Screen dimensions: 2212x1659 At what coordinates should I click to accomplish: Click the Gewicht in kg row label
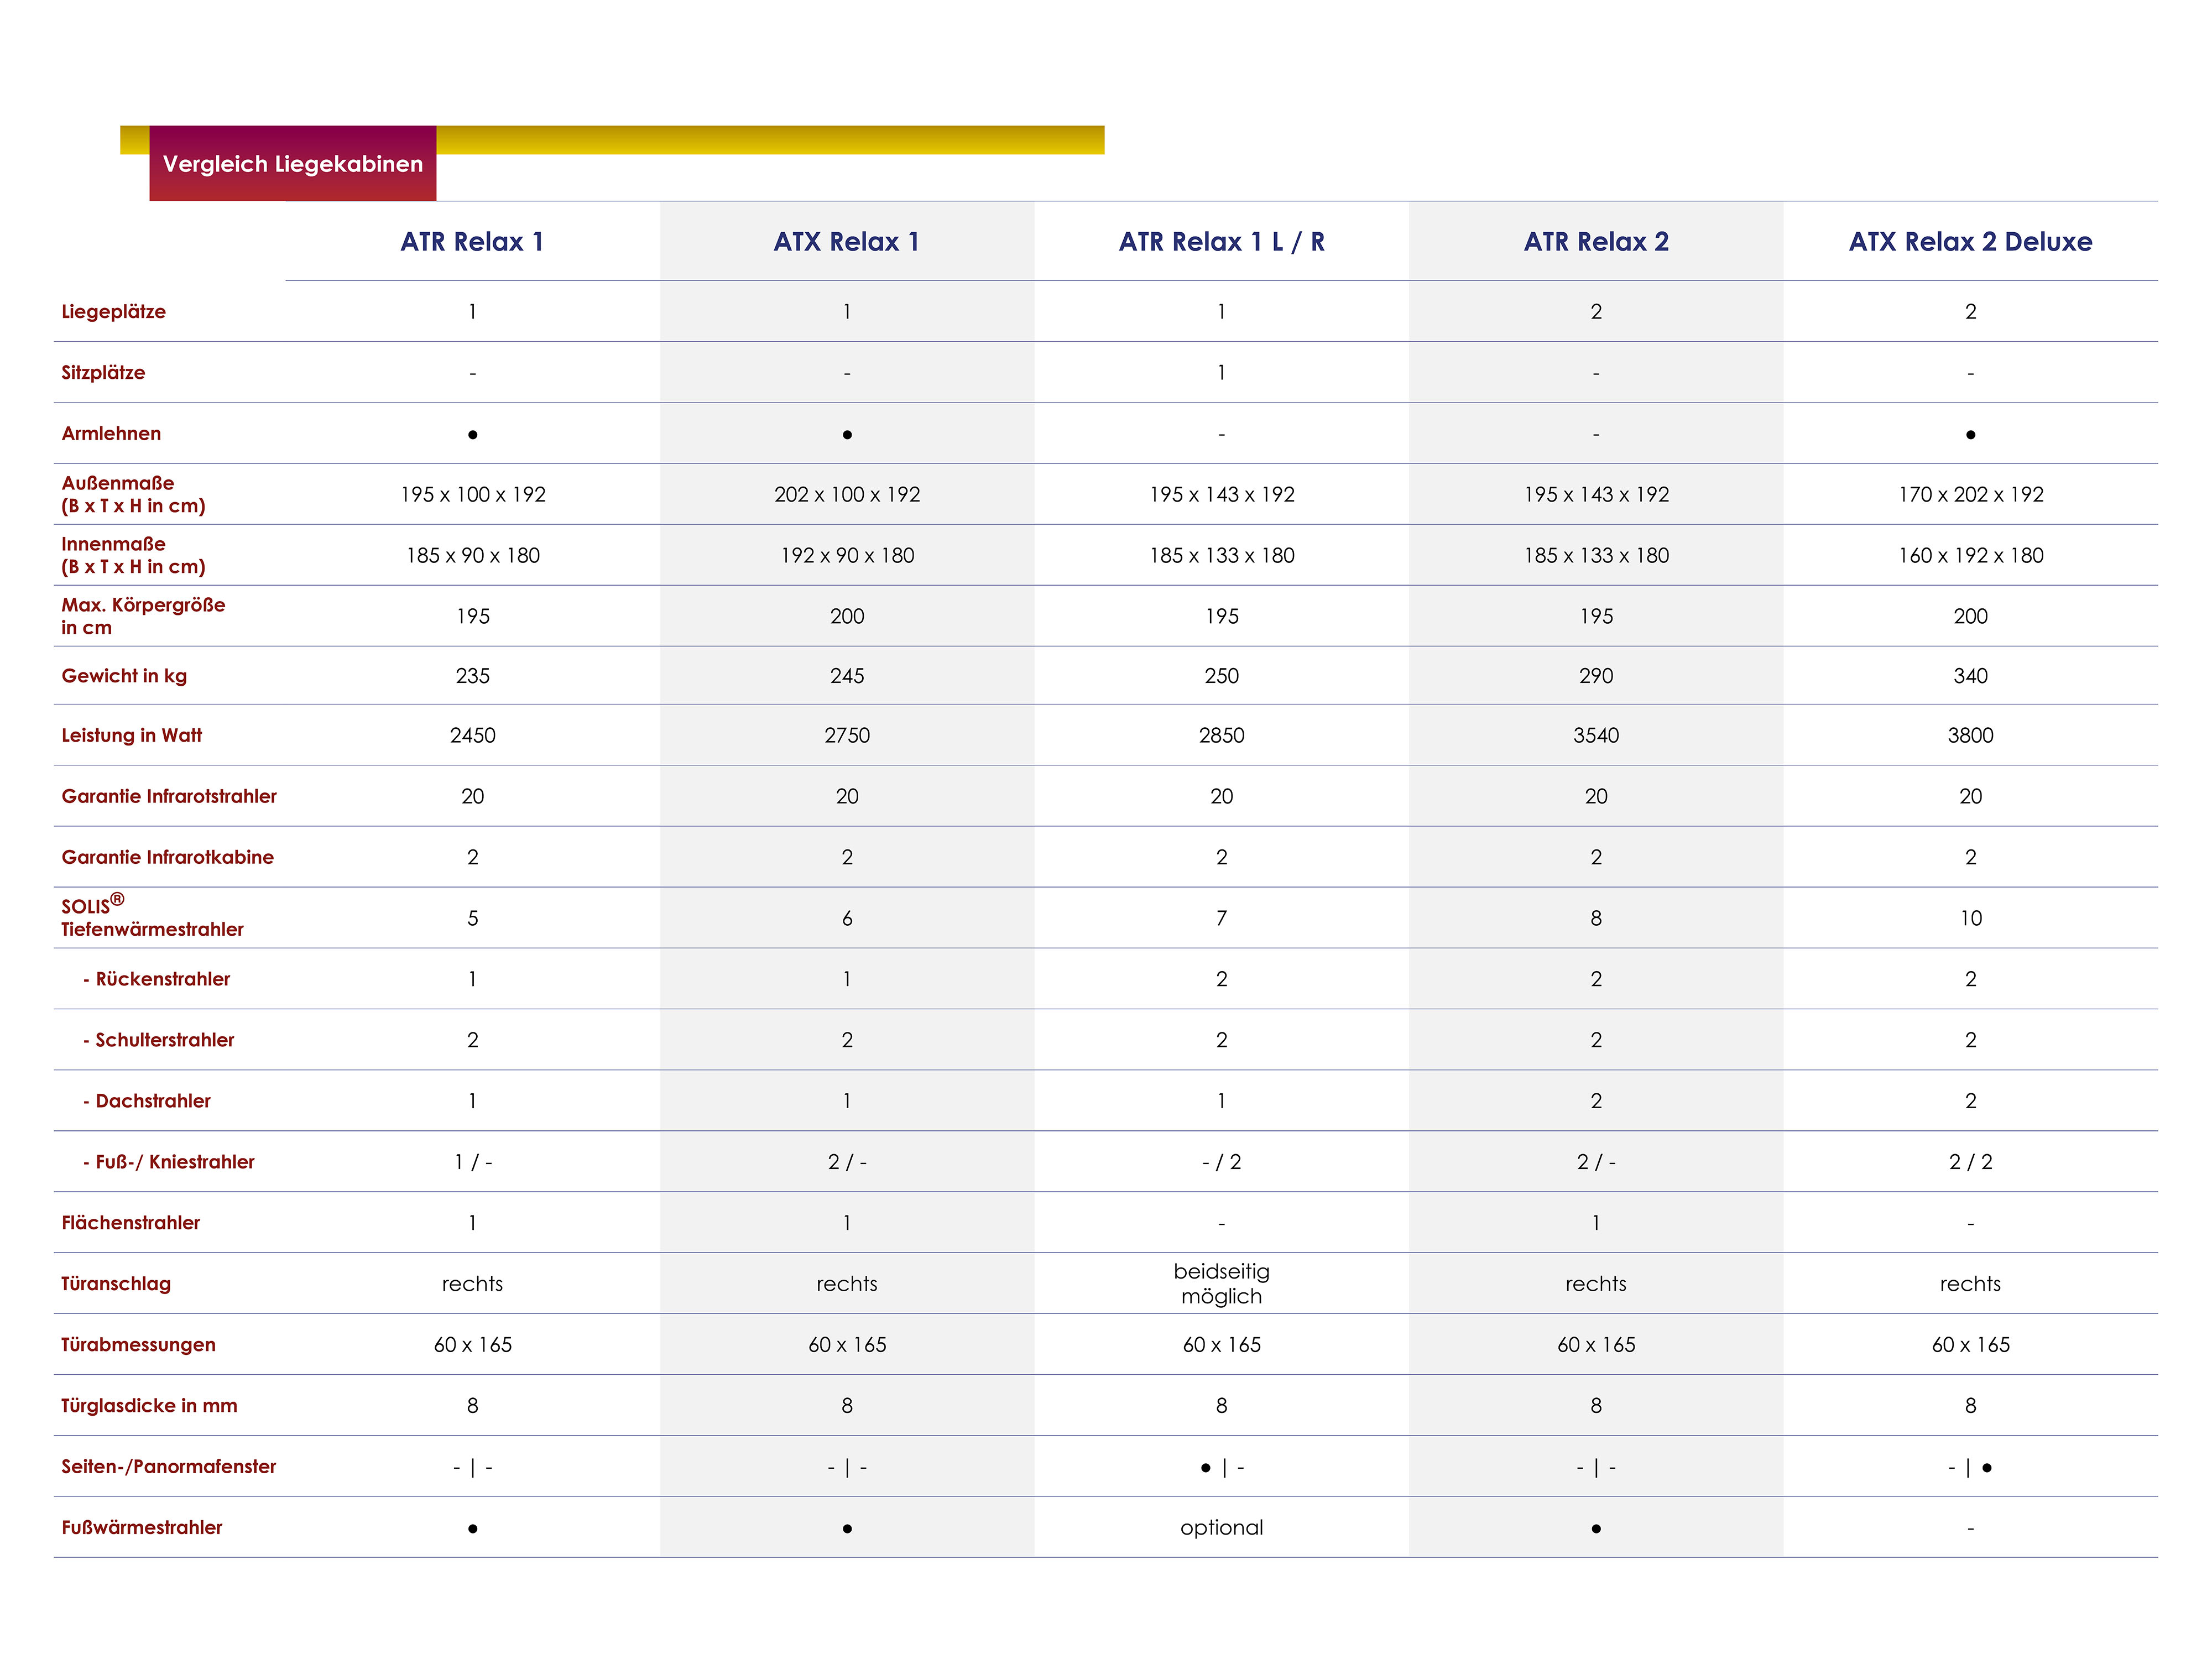pos(124,676)
